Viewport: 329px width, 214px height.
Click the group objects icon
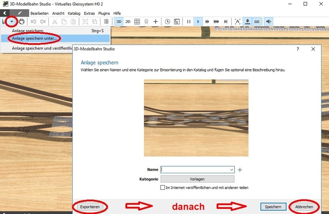pyautogui.click(x=85, y=21)
